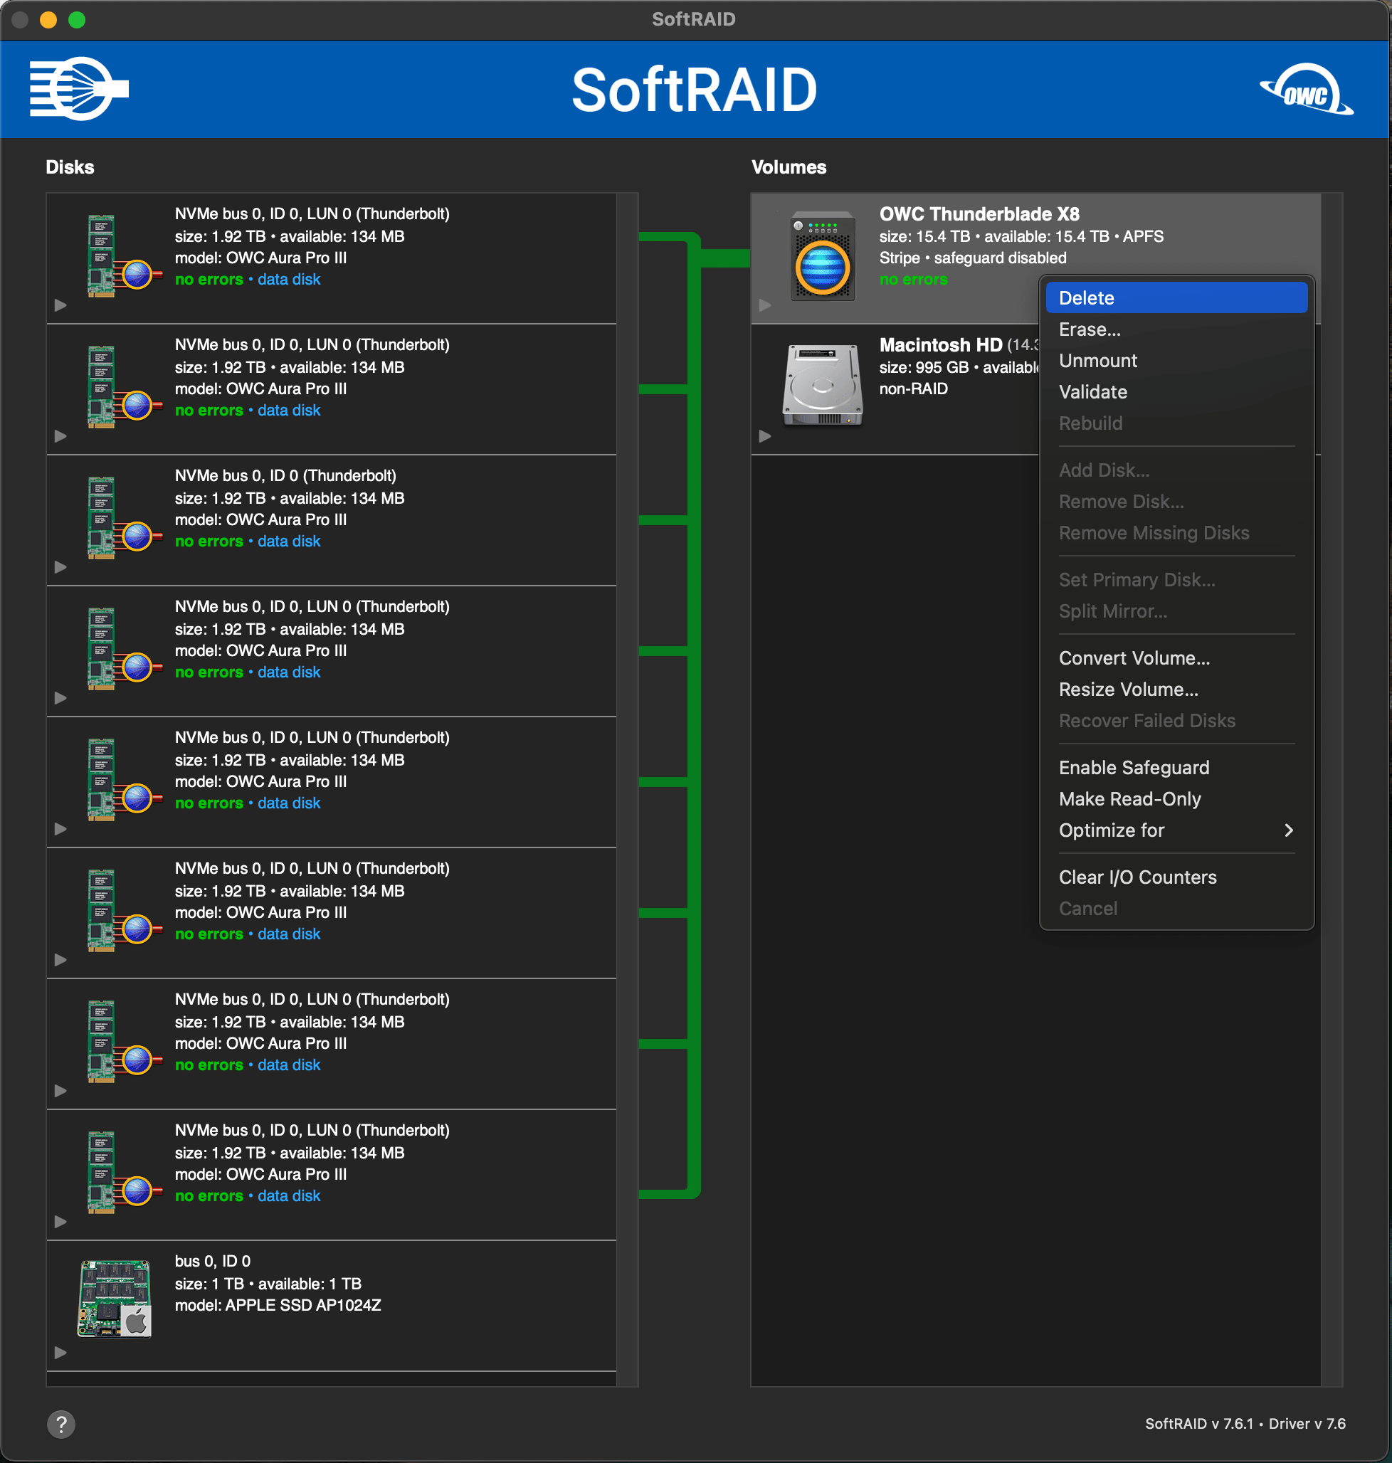The image size is (1392, 1463).
Task: Click the first OWC Aura Pro III disk icon
Action: (122, 257)
